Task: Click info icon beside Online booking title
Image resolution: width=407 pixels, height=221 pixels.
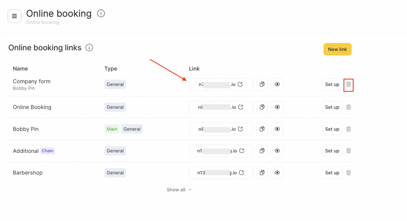Action: 101,13
